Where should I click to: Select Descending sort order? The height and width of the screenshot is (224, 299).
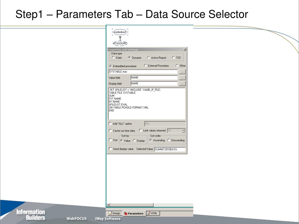point(169,140)
